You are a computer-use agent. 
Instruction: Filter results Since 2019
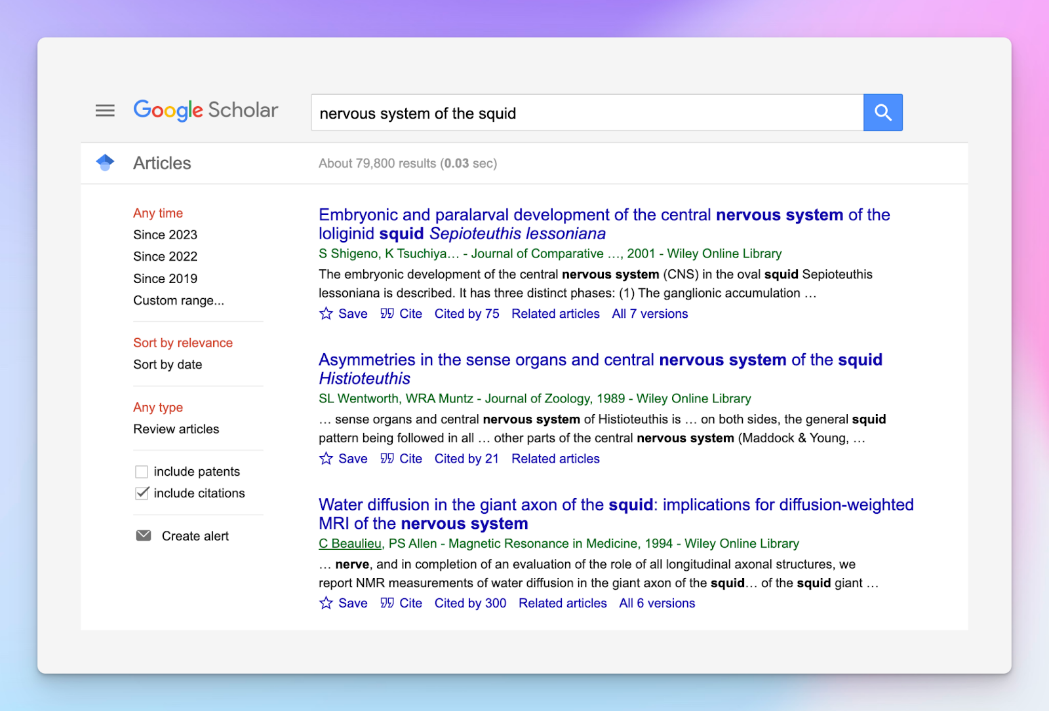pos(165,279)
